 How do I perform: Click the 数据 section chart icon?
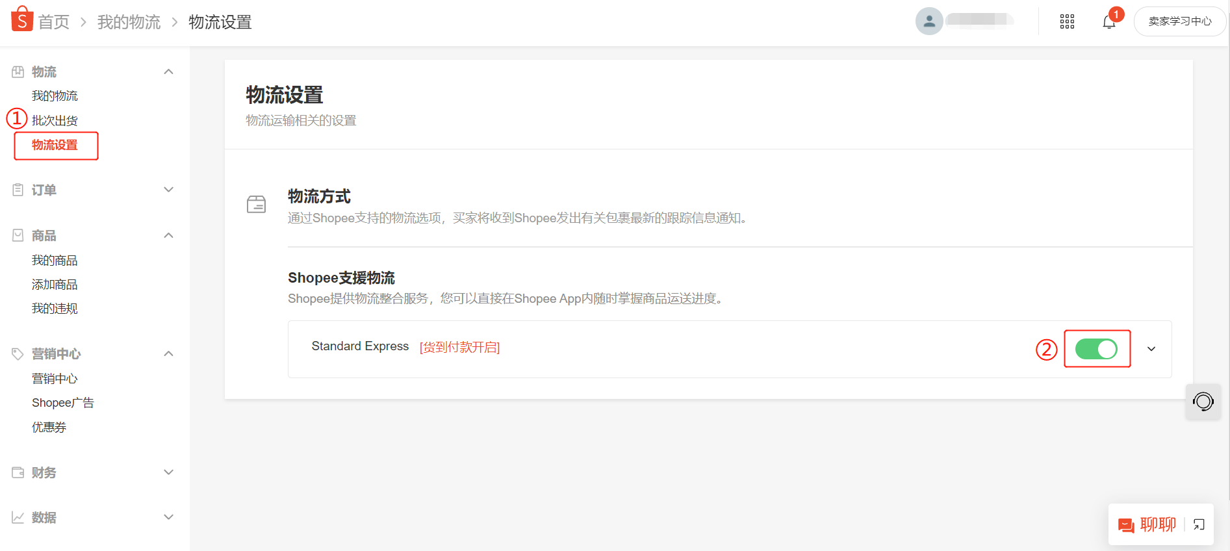pos(18,517)
